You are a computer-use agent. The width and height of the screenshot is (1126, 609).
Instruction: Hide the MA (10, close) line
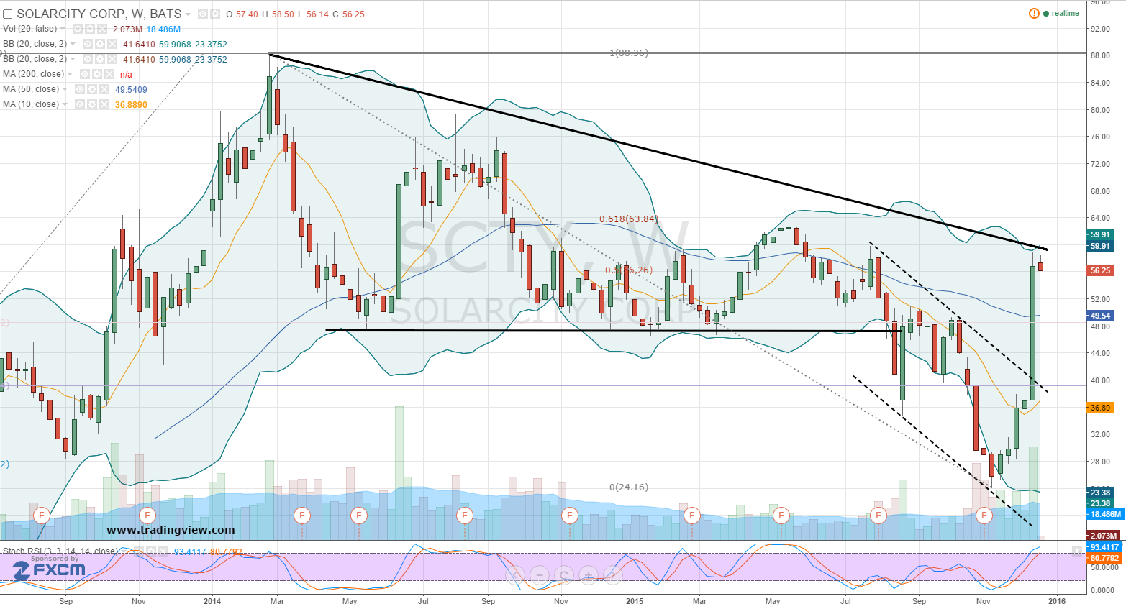tap(80, 104)
